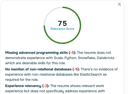Click the blue Relevance Score label

[62, 29]
